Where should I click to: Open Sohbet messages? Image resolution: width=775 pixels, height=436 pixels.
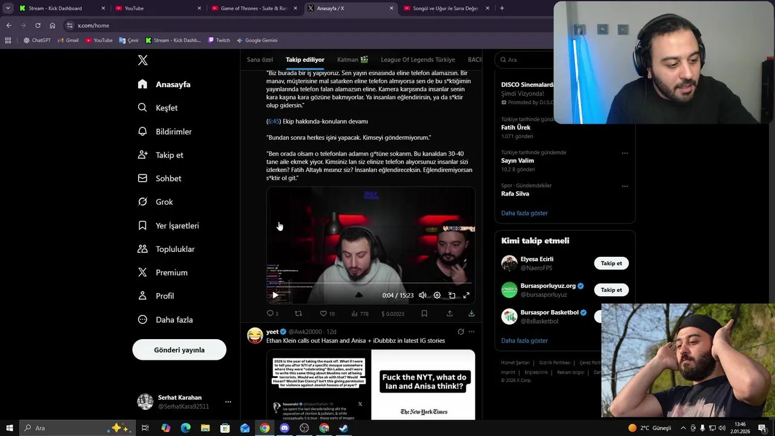point(159,179)
